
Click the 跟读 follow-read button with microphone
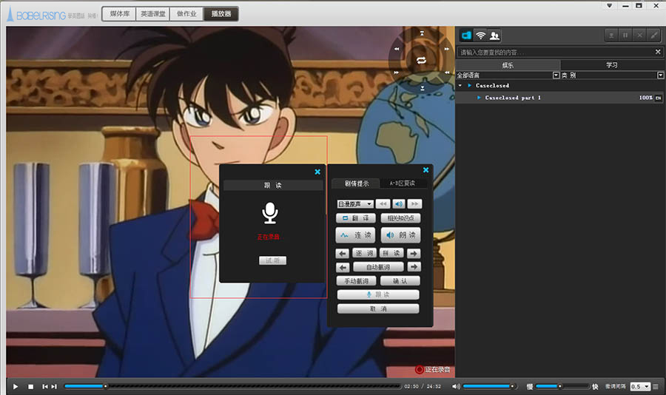coord(378,294)
